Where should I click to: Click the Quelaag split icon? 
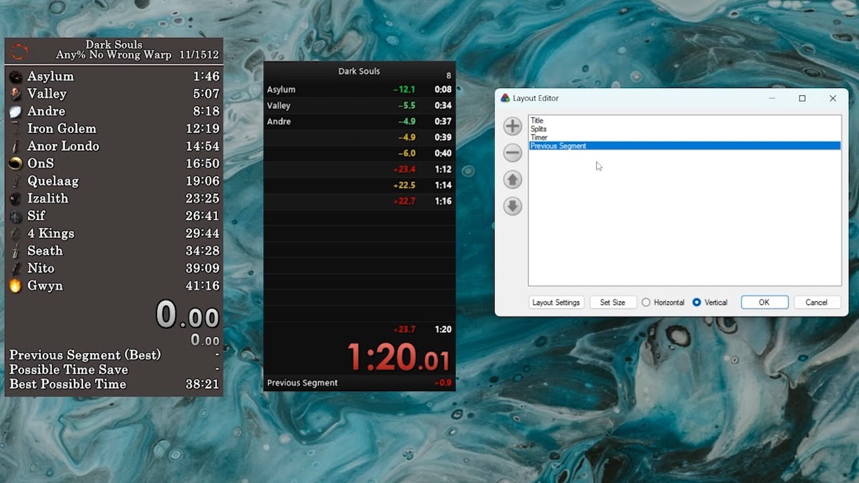(15, 181)
